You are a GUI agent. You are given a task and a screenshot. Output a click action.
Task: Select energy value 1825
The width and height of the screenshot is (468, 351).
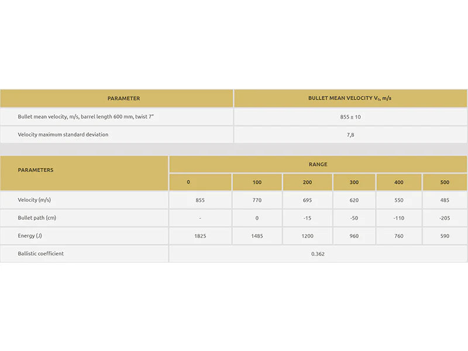200,236
